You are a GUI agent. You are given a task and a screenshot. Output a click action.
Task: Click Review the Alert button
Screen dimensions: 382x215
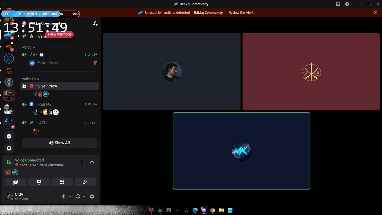(241, 13)
